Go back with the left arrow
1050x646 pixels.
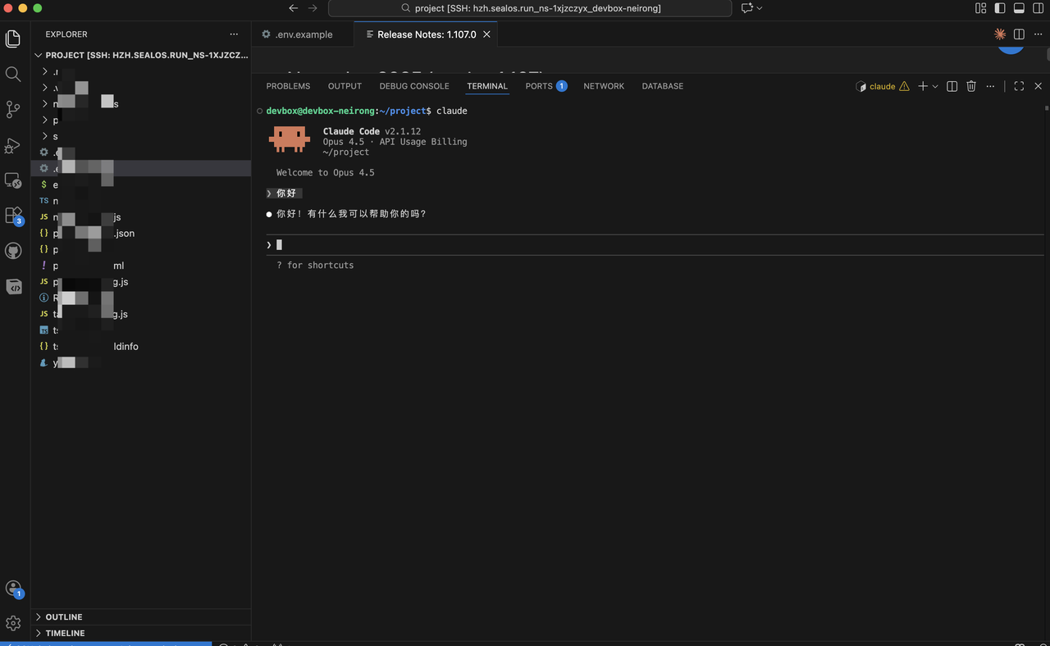tap(294, 8)
